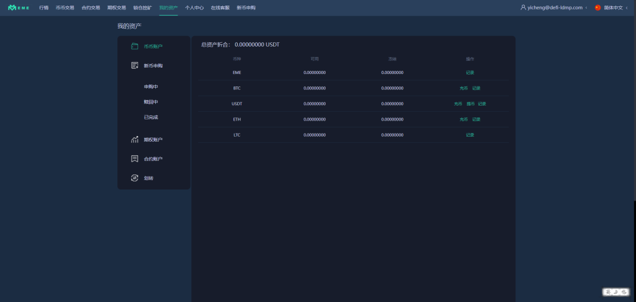Select 已完成 in the sidebar submenu
Image resolution: width=636 pixels, height=302 pixels.
pos(151,117)
